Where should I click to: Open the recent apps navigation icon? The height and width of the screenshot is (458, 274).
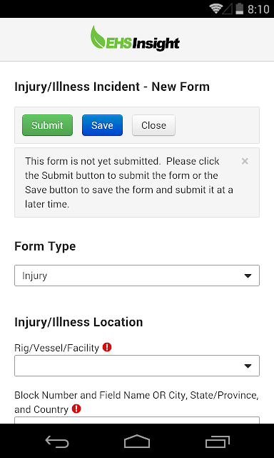tap(217, 442)
